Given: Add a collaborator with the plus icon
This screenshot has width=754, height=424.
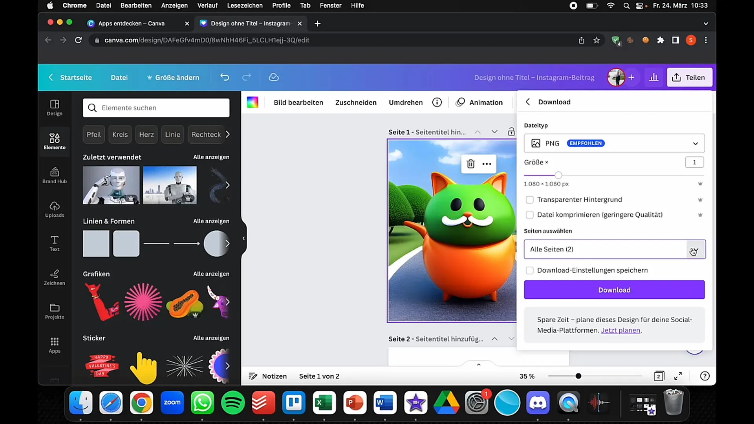Looking at the screenshot, I should coord(631,77).
